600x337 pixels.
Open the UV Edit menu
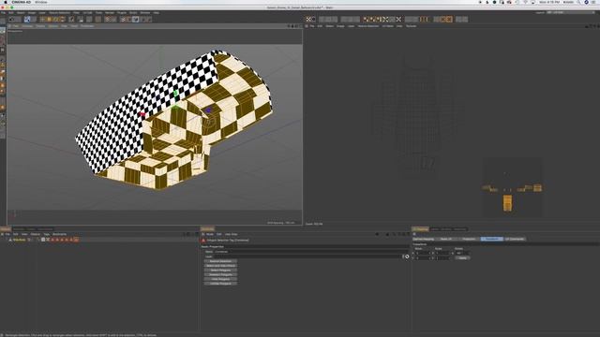coord(87,12)
